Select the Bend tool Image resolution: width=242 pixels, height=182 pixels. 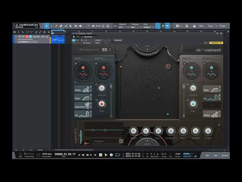(x=76, y=26)
